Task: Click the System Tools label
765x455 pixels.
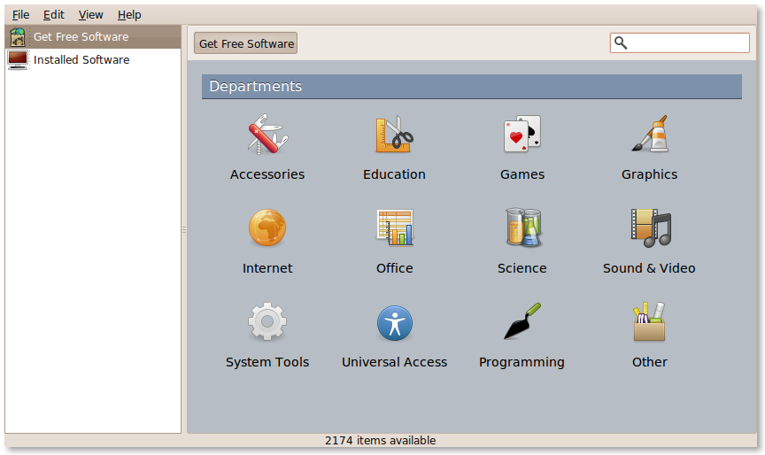Action: [x=267, y=362]
